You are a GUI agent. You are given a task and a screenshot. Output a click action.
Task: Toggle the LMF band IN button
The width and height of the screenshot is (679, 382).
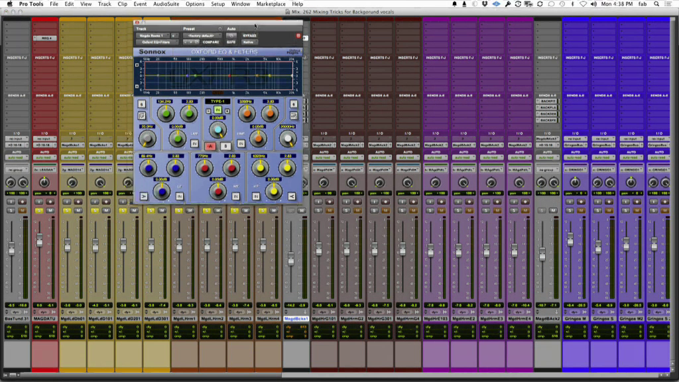coord(194,143)
